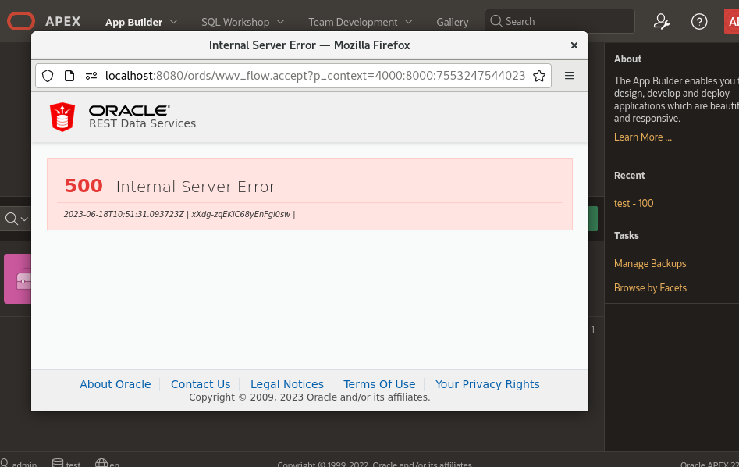Click the user administration icon
739x467 pixels.
click(x=662, y=22)
